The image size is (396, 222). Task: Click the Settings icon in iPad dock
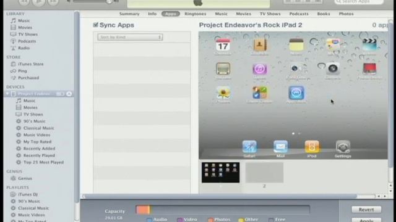343,147
